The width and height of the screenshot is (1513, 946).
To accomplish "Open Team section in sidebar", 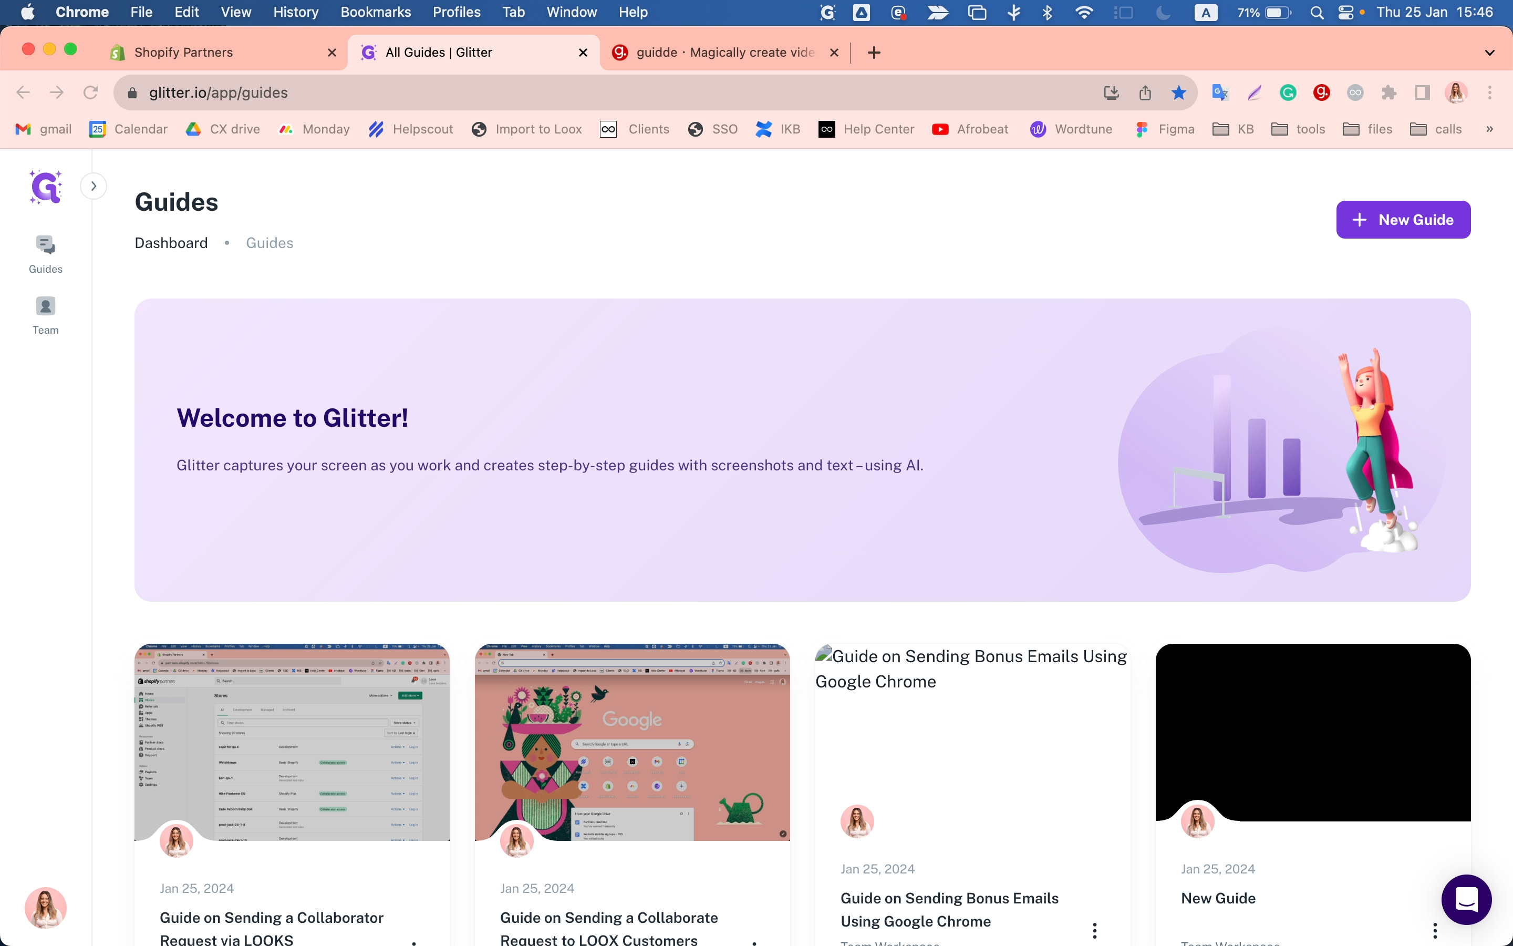I will click(x=46, y=315).
